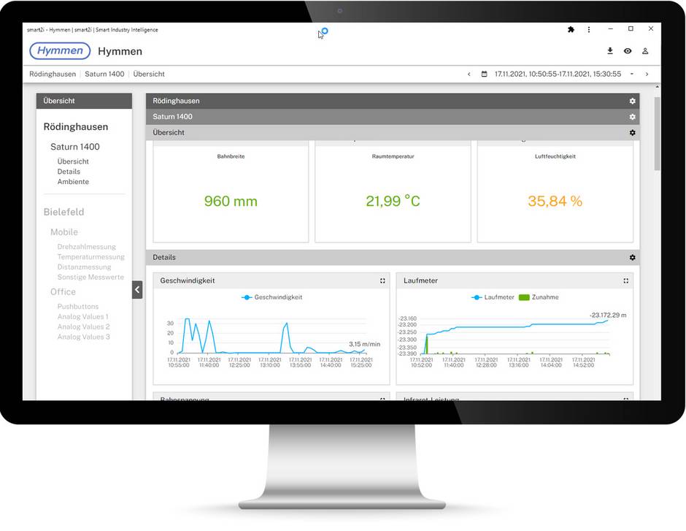Screen dimensions: 686x531
Task: Toggle Zunahme series in Laufmeter legend
Action: click(x=539, y=297)
